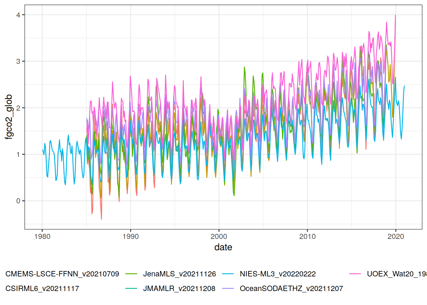
Task: Click the 1980 x-axis tick label
Action: (42, 236)
